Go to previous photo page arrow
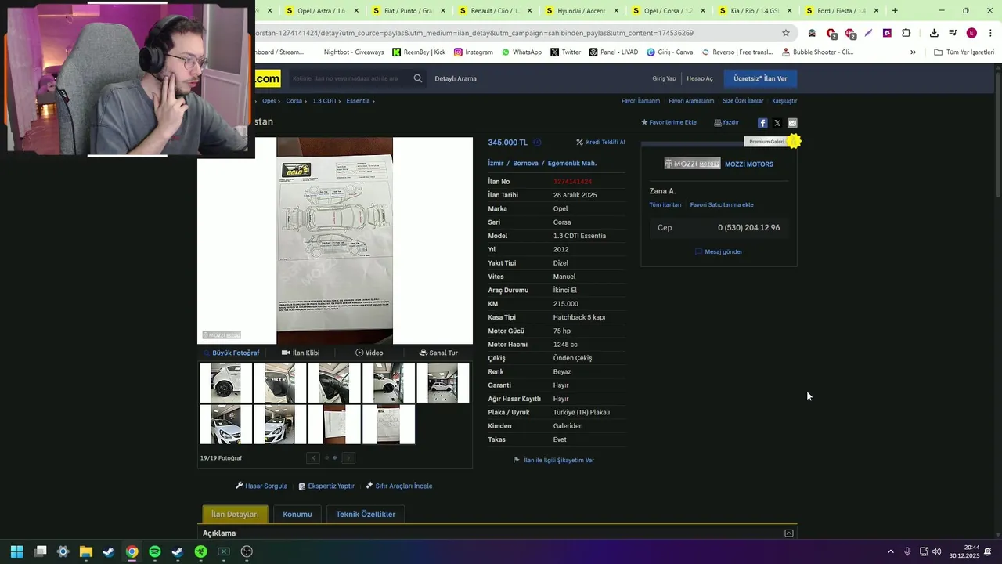This screenshot has width=1002, height=564. pos(313,458)
